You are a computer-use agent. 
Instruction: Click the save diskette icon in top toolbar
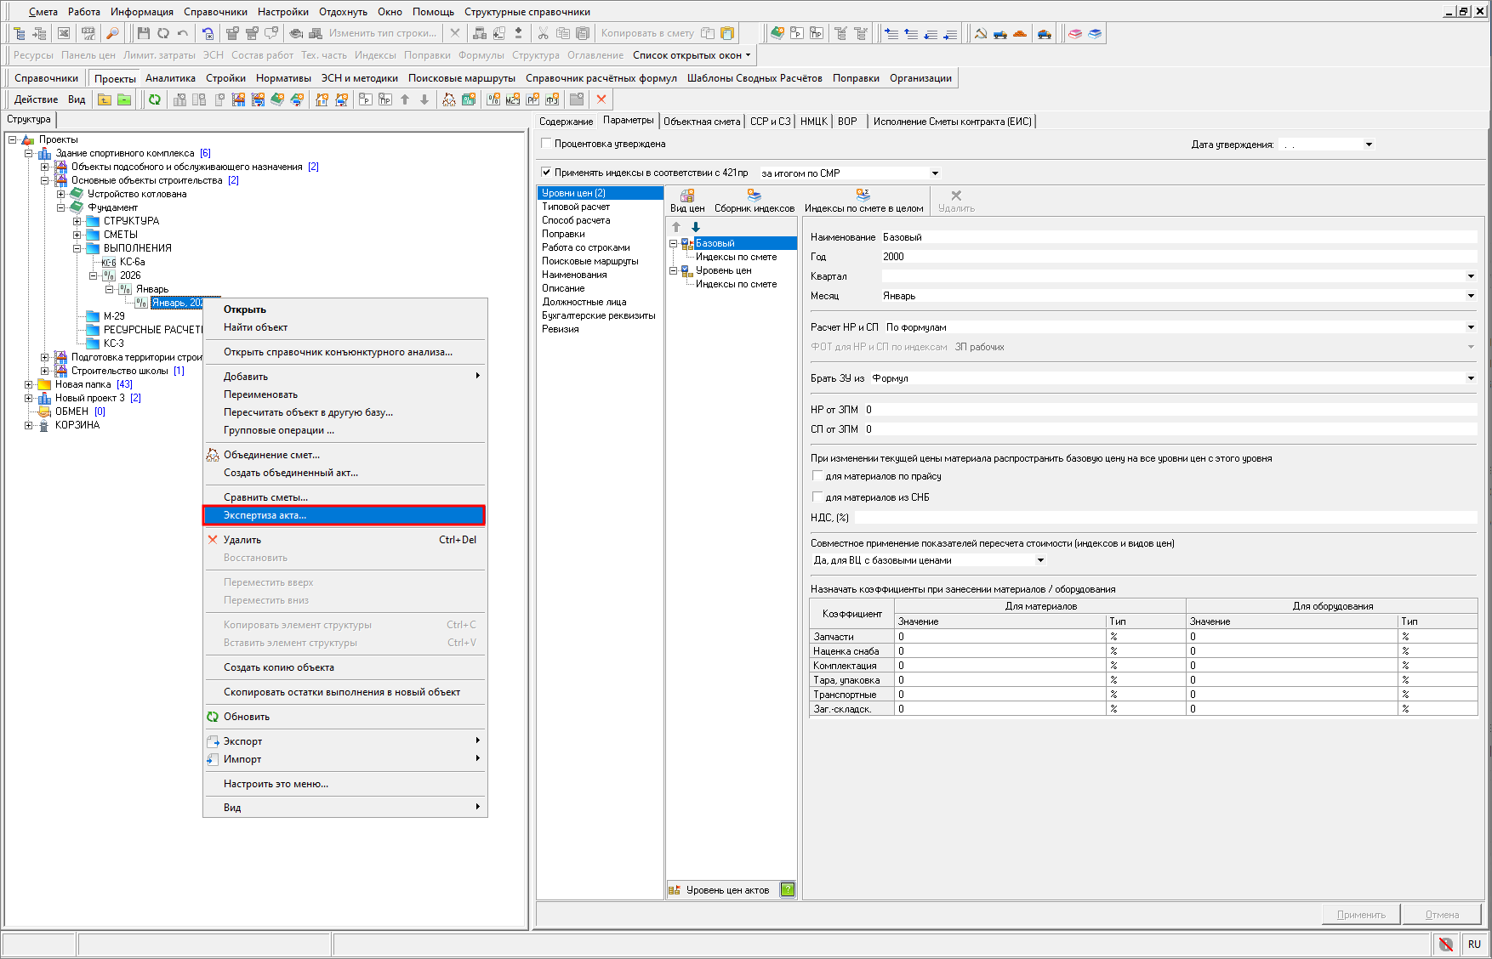coord(143,33)
